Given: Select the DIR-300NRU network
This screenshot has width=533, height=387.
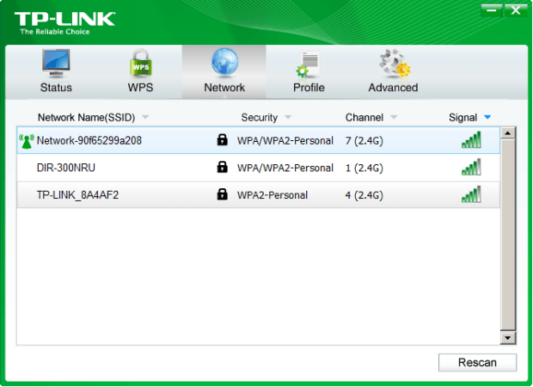Looking at the screenshot, I should pyautogui.click(x=259, y=168).
